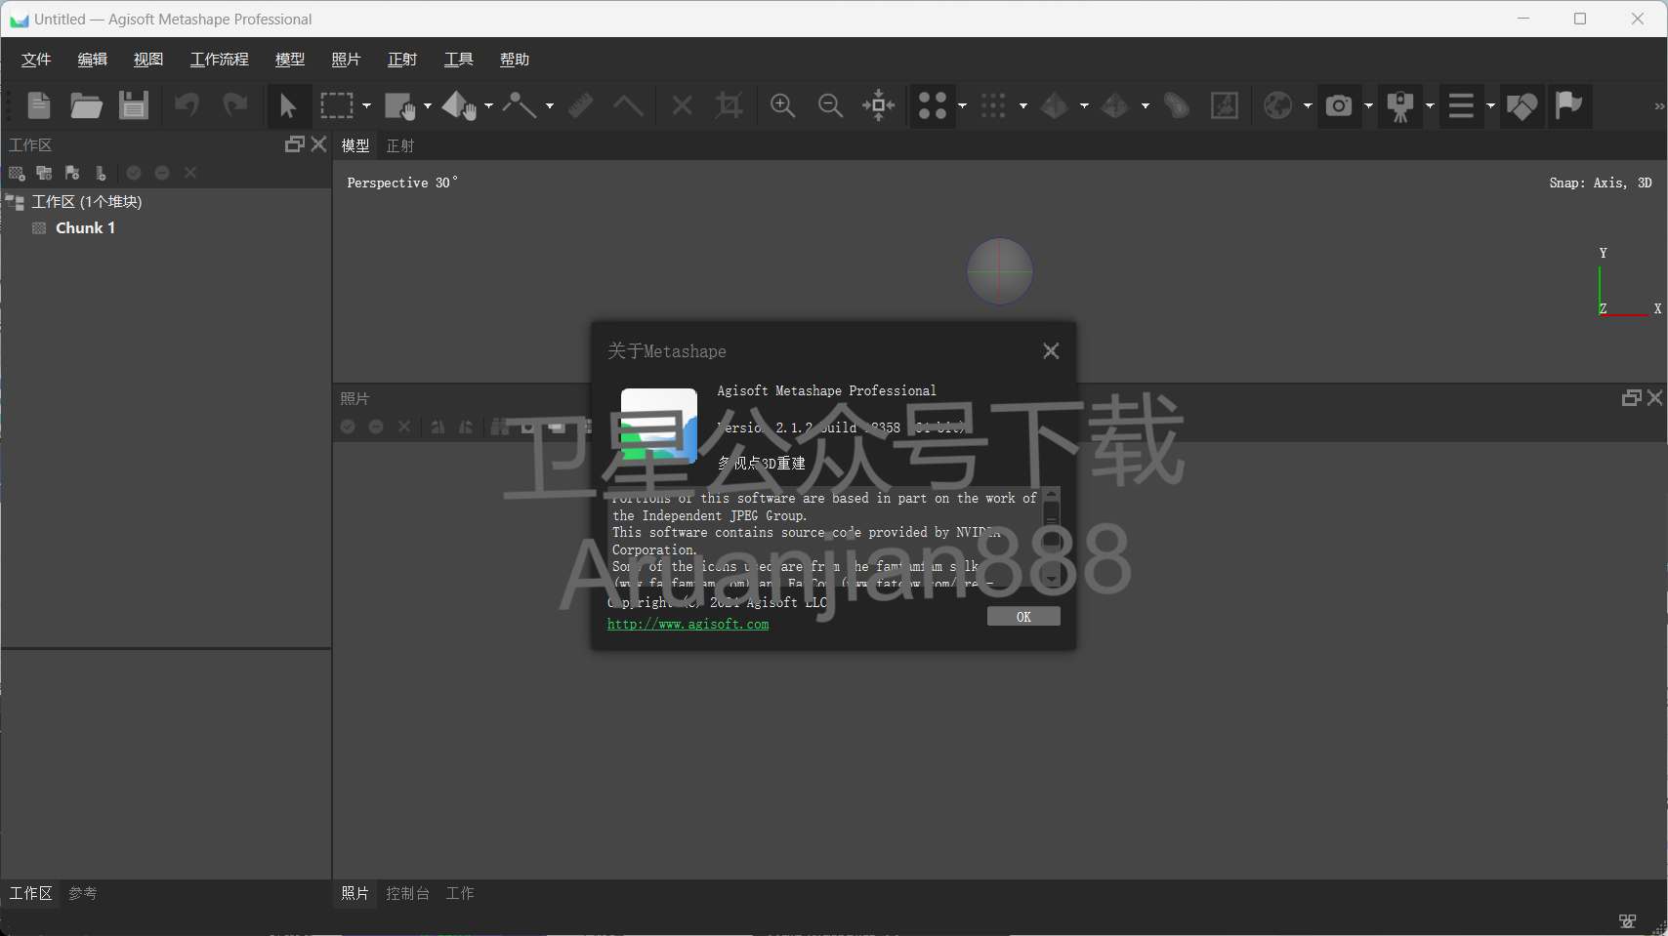Open the Draw polyline dropdown arrow
Image resolution: width=1668 pixels, height=936 pixels.
[x=550, y=105]
